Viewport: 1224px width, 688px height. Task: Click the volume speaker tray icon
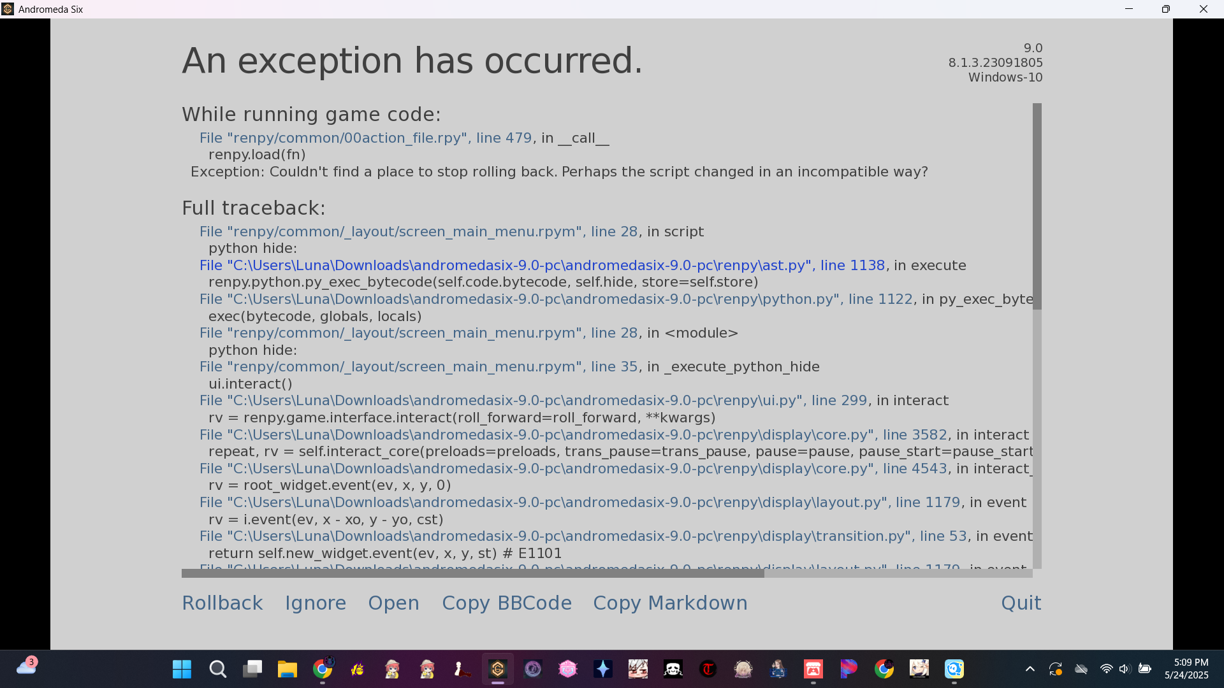[1125, 669]
